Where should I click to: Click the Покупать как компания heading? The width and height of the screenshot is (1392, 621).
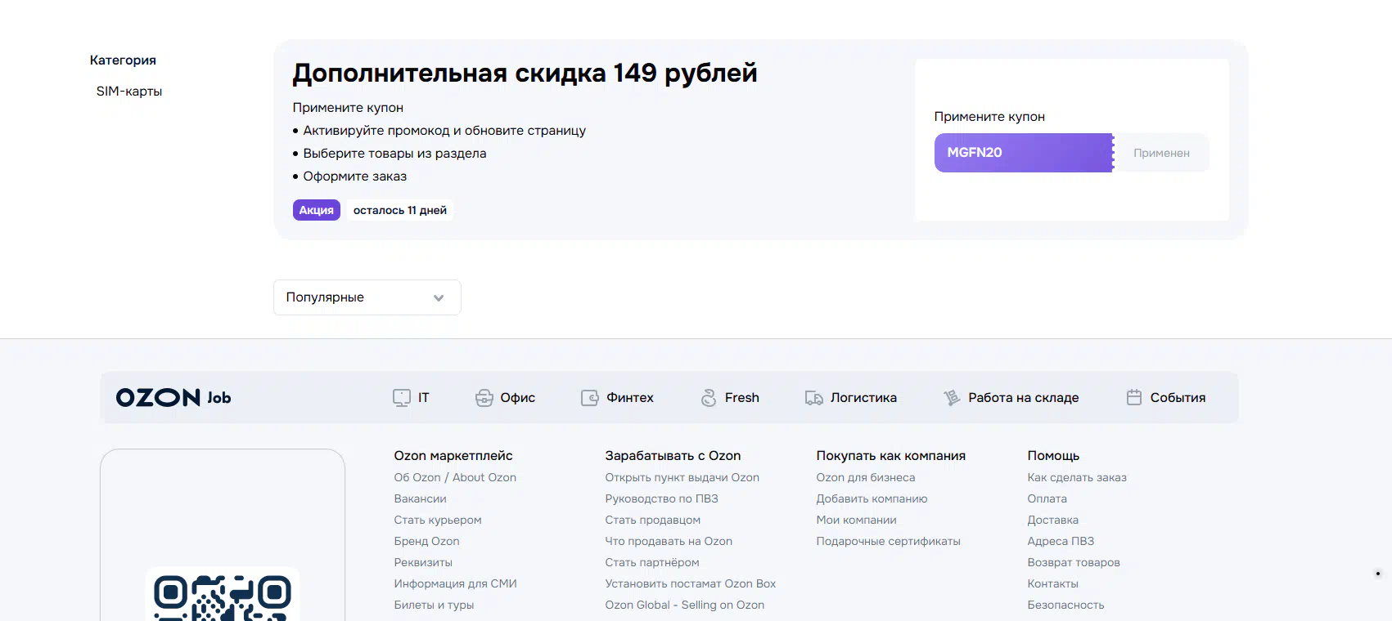point(891,456)
